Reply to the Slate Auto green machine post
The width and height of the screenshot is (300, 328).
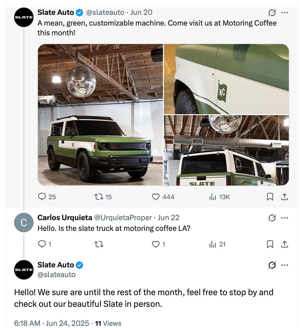click(42, 197)
